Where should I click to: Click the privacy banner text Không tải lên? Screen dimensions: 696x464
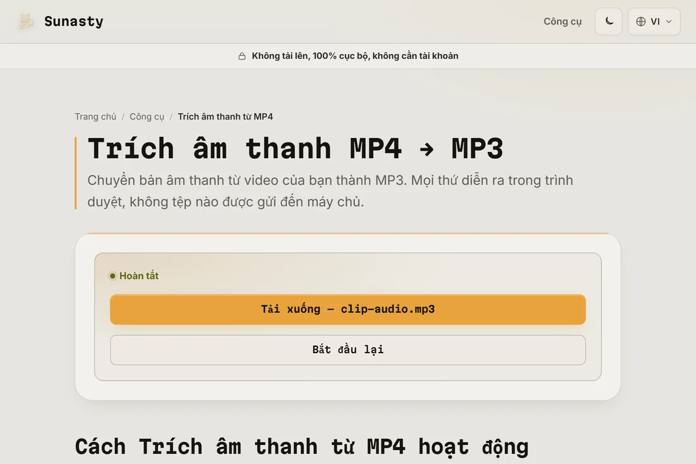pos(355,56)
